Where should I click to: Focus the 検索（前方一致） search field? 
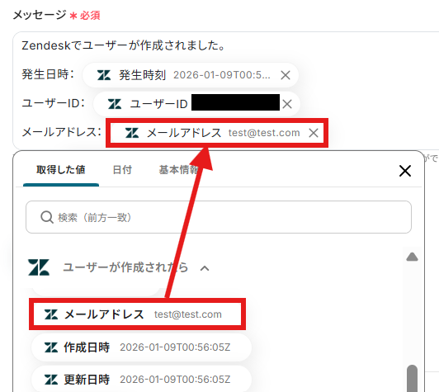pos(219,217)
